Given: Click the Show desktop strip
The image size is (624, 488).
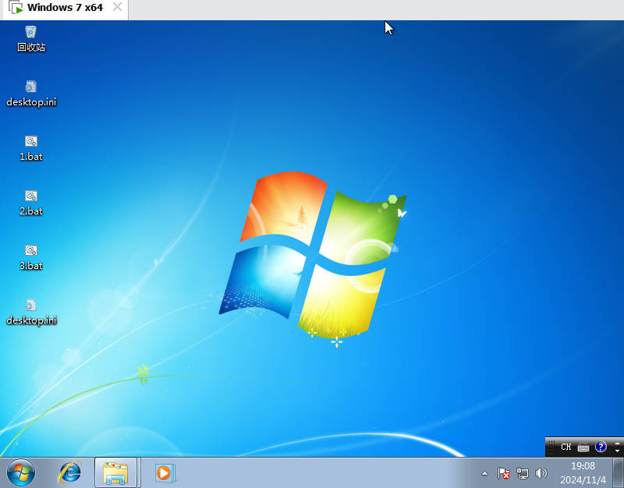Looking at the screenshot, I should (x=618, y=473).
